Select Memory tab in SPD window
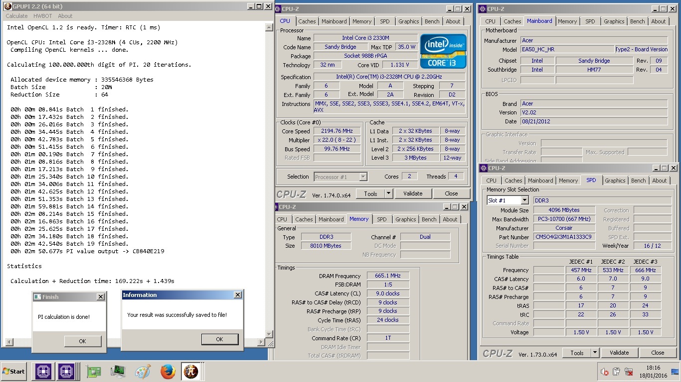The height and width of the screenshot is (382, 681). coord(568,181)
